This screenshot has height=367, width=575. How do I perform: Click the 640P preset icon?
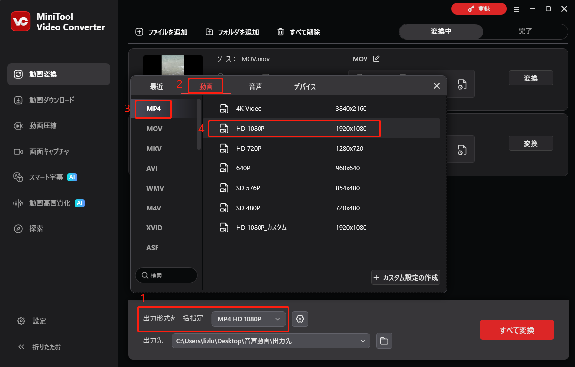click(x=224, y=168)
